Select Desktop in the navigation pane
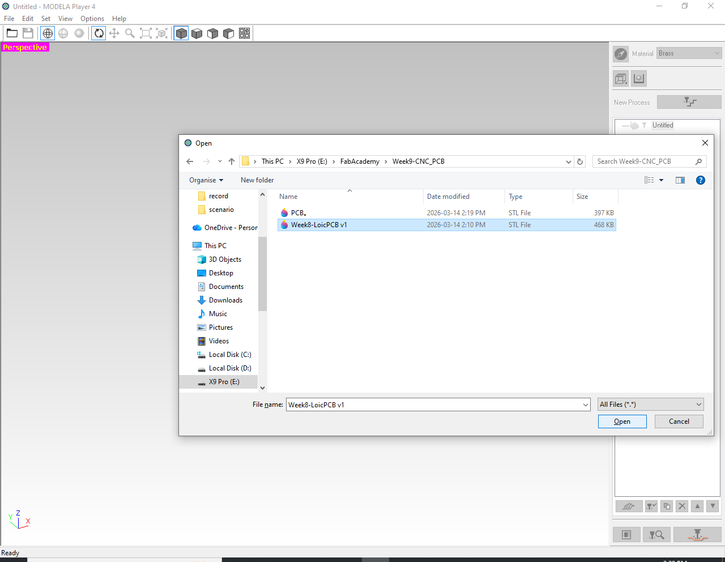The height and width of the screenshot is (562, 725). [221, 273]
